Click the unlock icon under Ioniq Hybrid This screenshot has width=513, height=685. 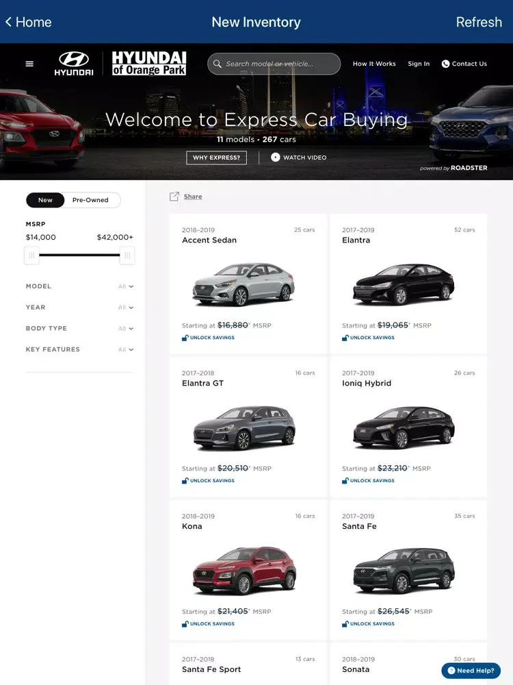[345, 481]
